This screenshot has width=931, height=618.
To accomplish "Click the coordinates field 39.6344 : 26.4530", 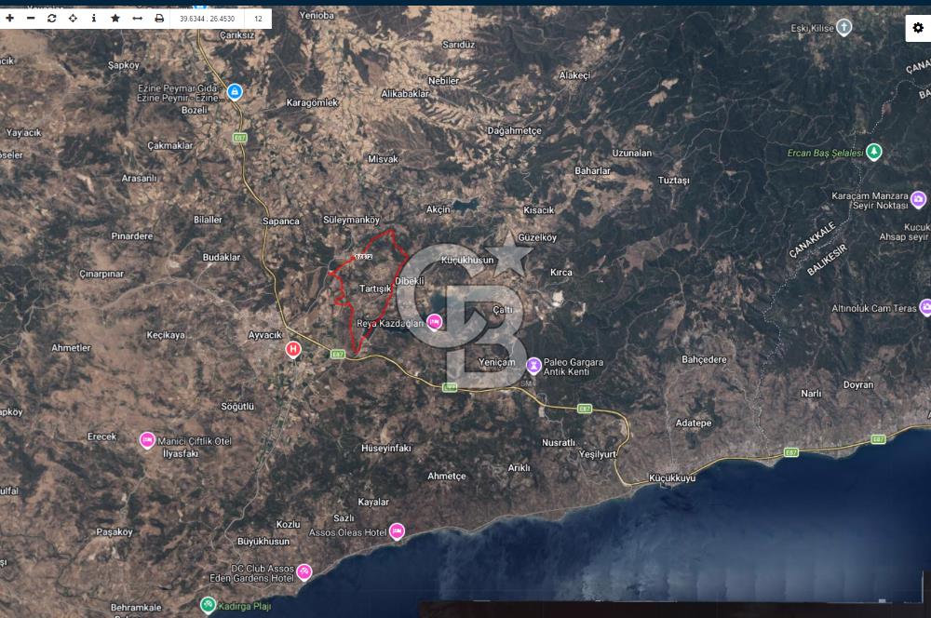I will click(x=208, y=19).
